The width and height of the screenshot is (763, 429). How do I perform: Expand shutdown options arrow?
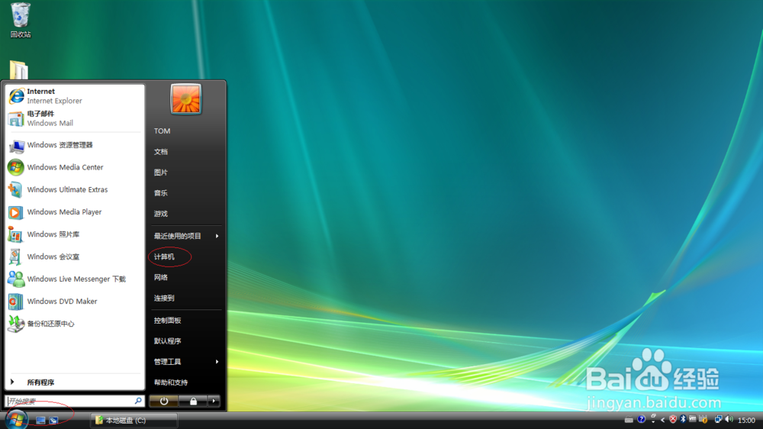point(214,402)
